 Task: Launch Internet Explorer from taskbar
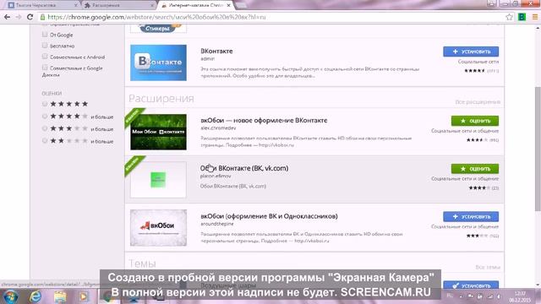tap(35, 296)
